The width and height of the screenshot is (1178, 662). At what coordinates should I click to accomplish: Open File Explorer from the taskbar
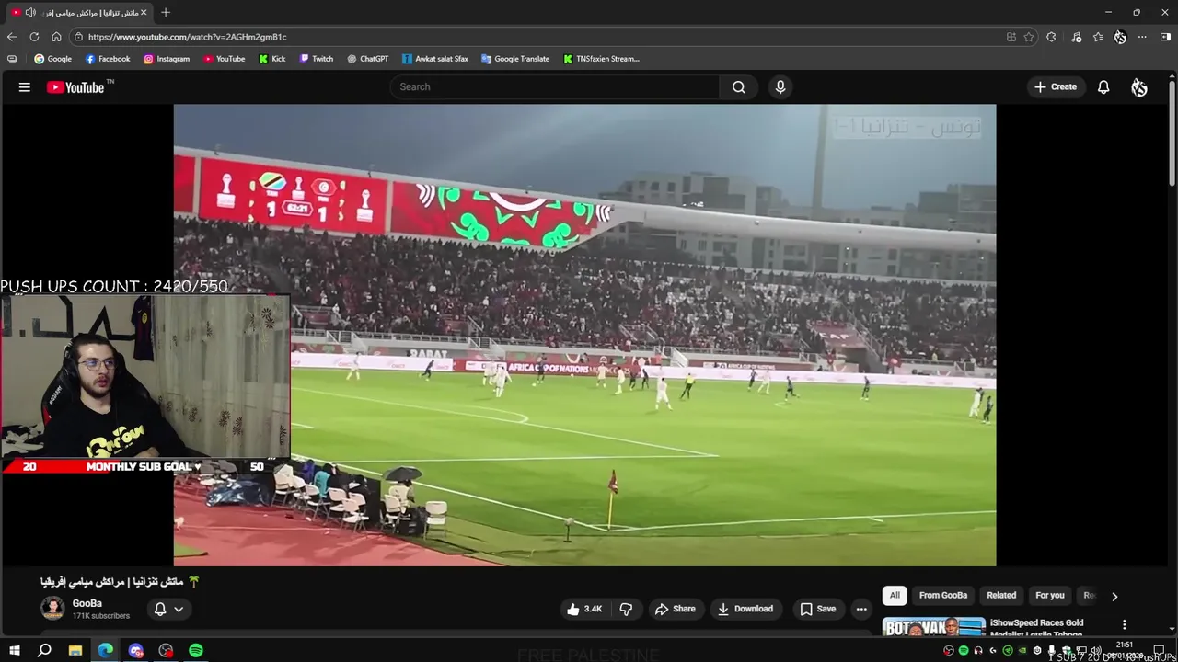tap(75, 651)
